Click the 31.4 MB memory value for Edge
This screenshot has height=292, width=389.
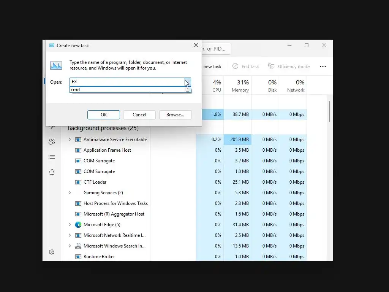[x=237, y=225]
